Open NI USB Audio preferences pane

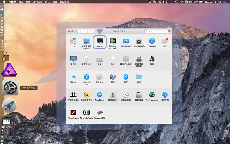[87, 114]
